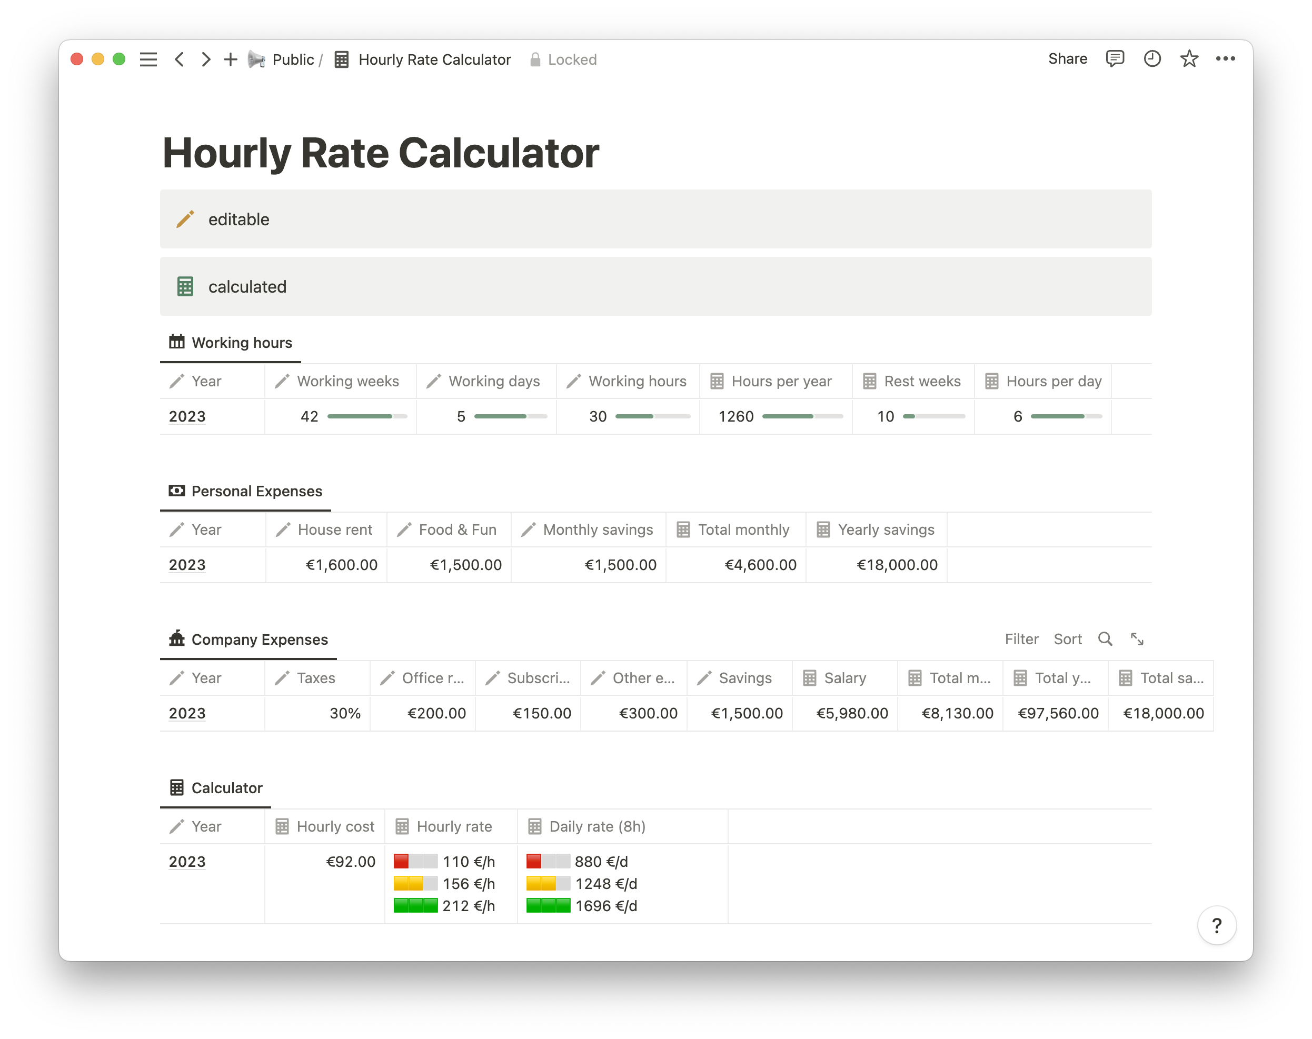Open the comments panel via speech bubble icon
Screen dimensions: 1312x1039
click(1116, 58)
